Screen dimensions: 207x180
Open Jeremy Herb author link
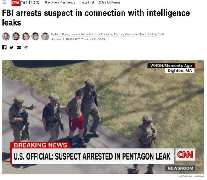[x=79, y=35]
